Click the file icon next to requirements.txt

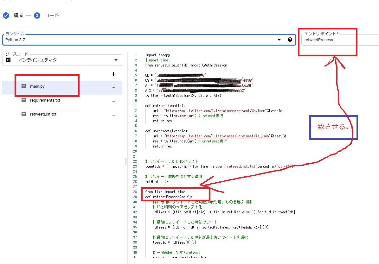click(x=24, y=100)
